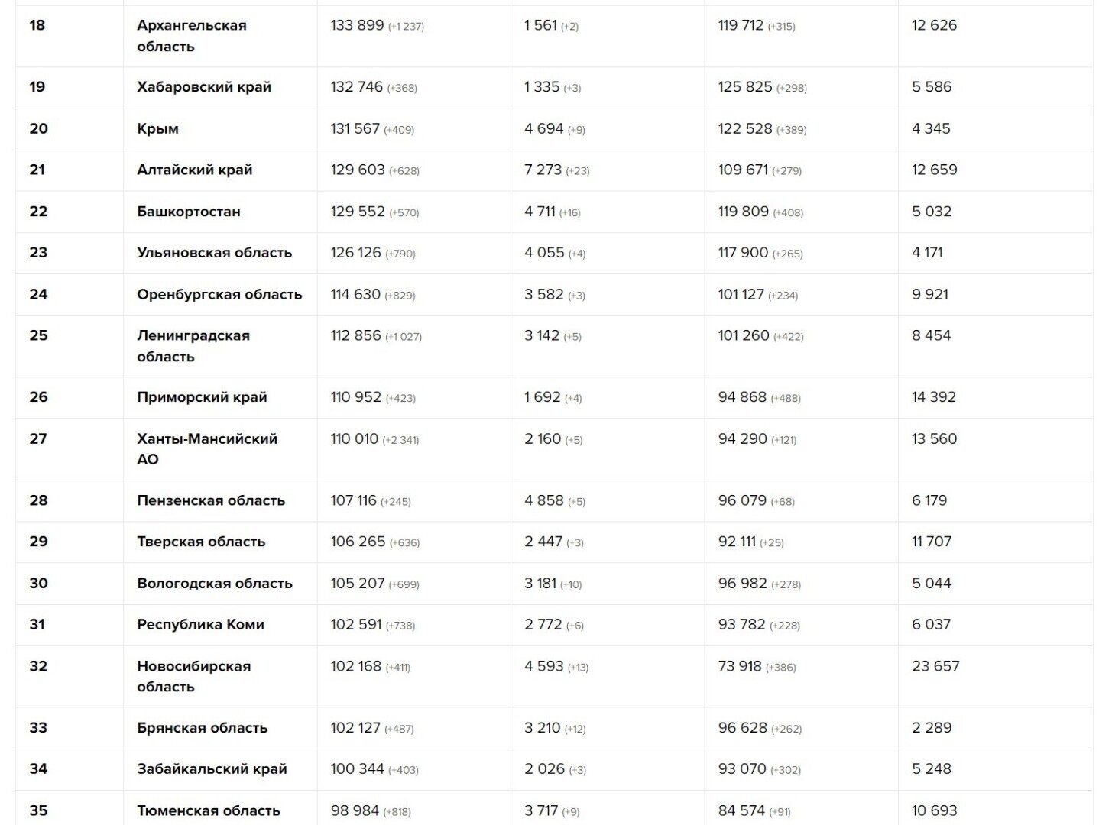Click the Башкортостан region name
Screen dimensions: 1099x825
point(188,212)
